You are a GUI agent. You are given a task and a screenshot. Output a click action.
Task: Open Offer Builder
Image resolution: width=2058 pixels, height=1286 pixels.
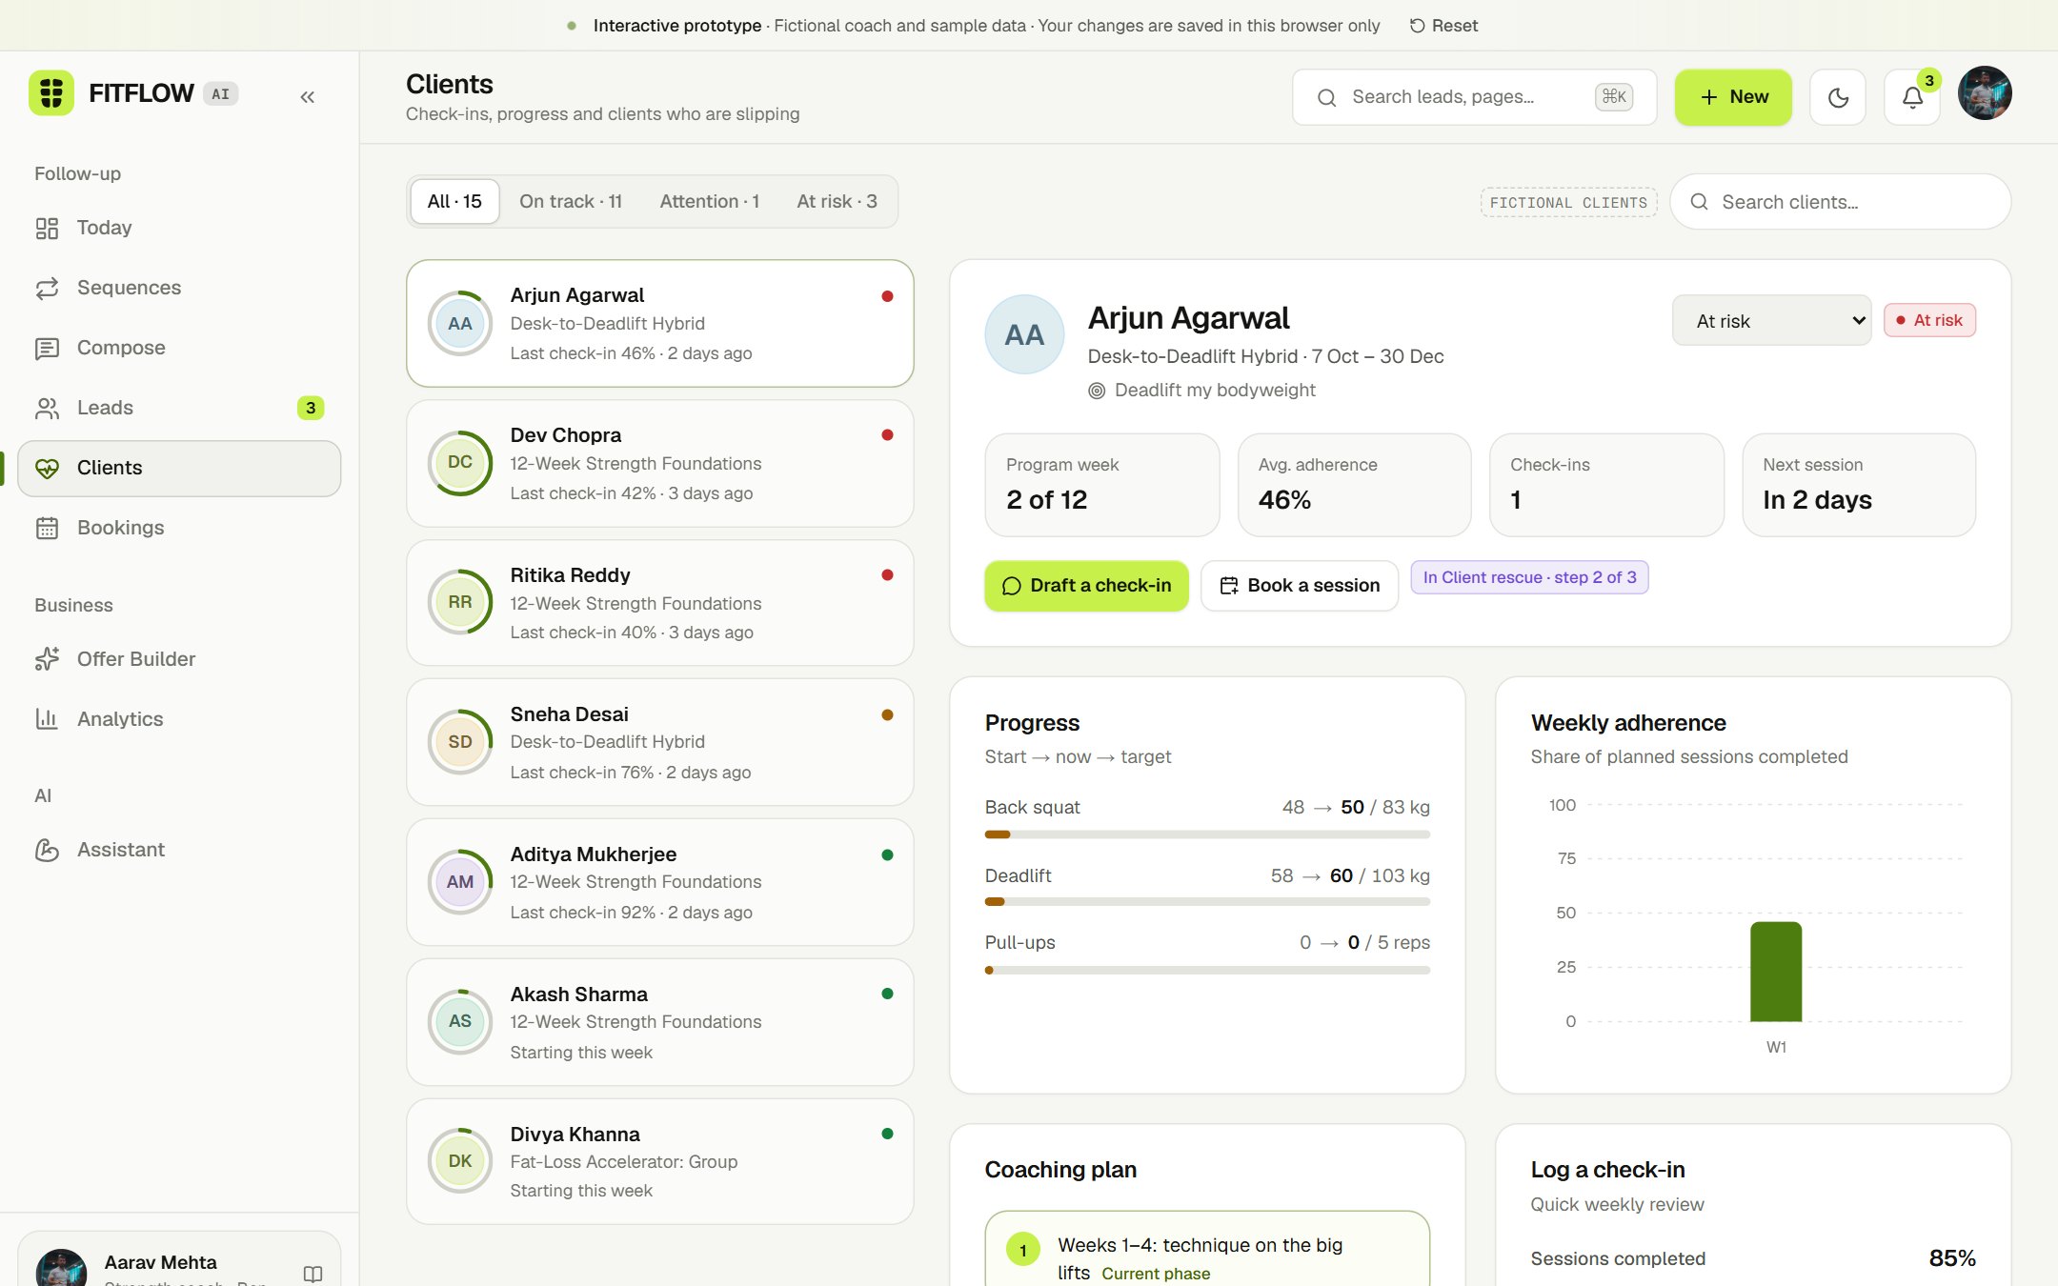coord(179,659)
